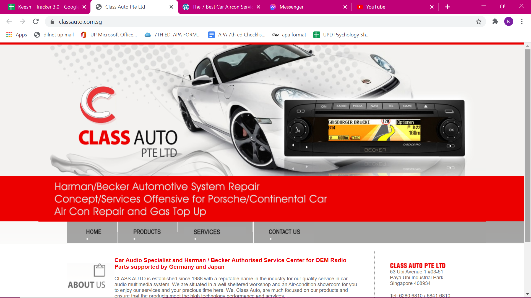View site security lock info
Viewport: 531px width, 298px height.
click(x=52, y=22)
